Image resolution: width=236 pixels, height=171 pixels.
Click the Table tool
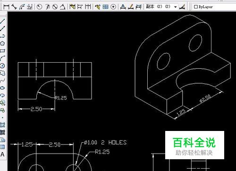pyautogui.click(x=2, y=147)
